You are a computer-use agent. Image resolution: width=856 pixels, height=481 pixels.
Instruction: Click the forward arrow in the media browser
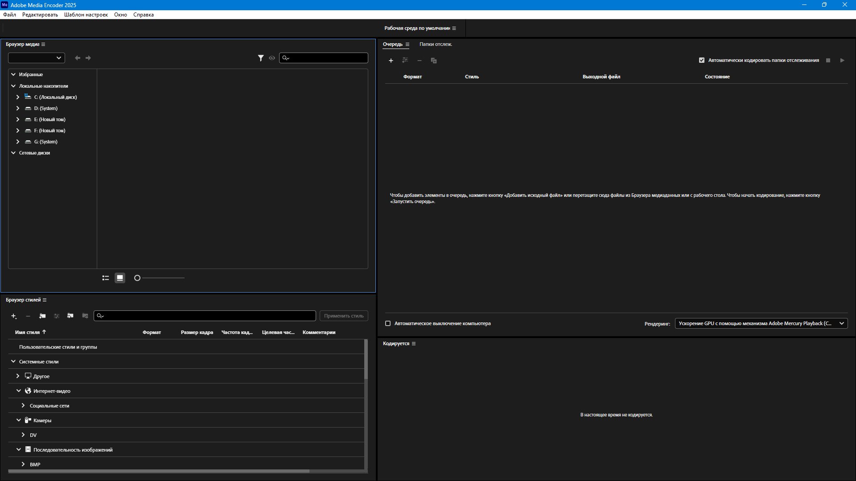point(88,58)
